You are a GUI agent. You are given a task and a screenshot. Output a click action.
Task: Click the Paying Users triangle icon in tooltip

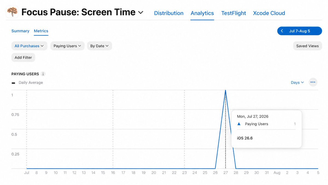pos(239,124)
